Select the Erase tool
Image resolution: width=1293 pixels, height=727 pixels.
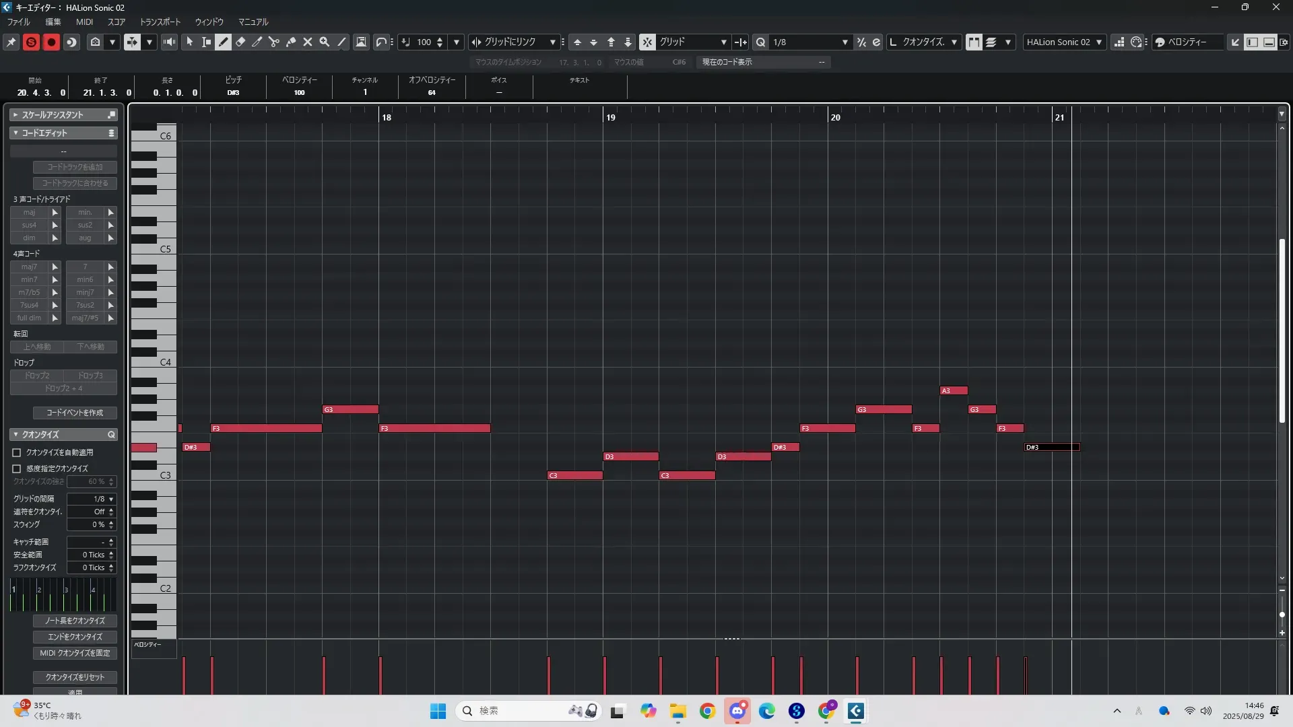pyautogui.click(x=240, y=42)
